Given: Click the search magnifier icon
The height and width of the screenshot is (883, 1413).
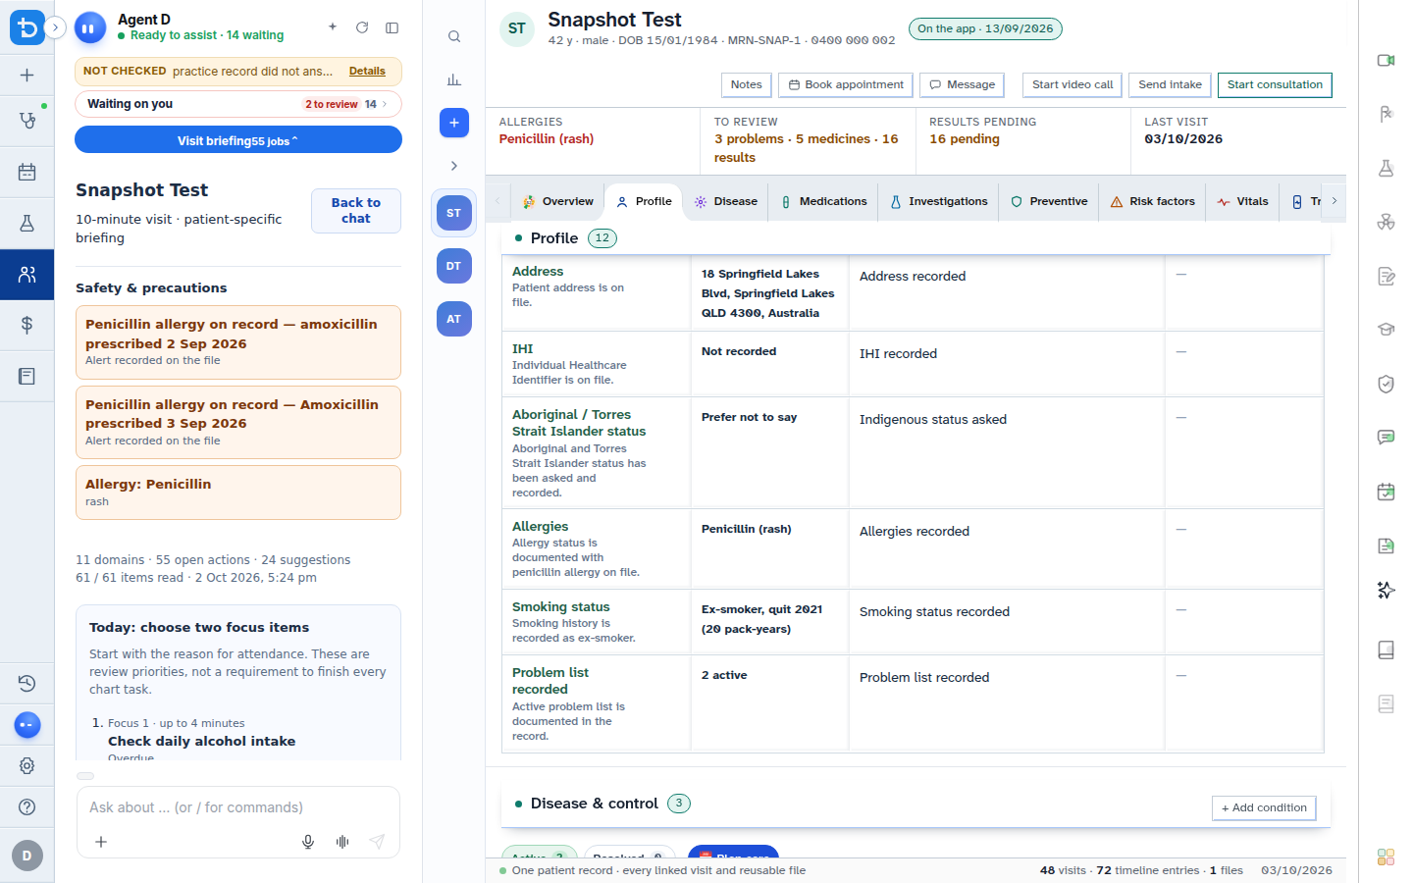Looking at the screenshot, I should coord(454,36).
